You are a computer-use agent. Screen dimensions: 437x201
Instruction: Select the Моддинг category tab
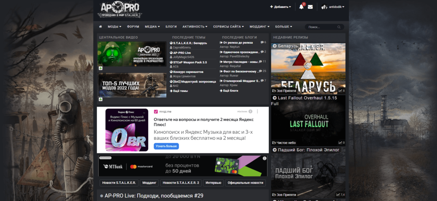tap(149, 183)
